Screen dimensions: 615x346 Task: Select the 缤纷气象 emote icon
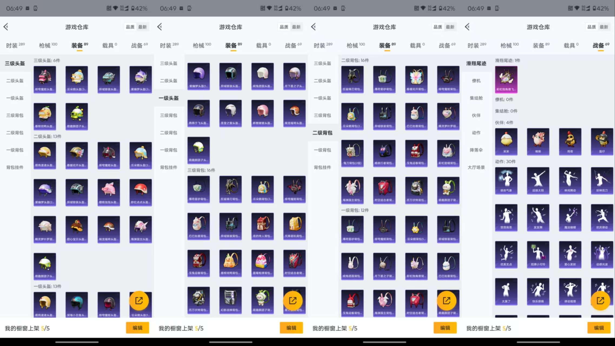(506, 181)
